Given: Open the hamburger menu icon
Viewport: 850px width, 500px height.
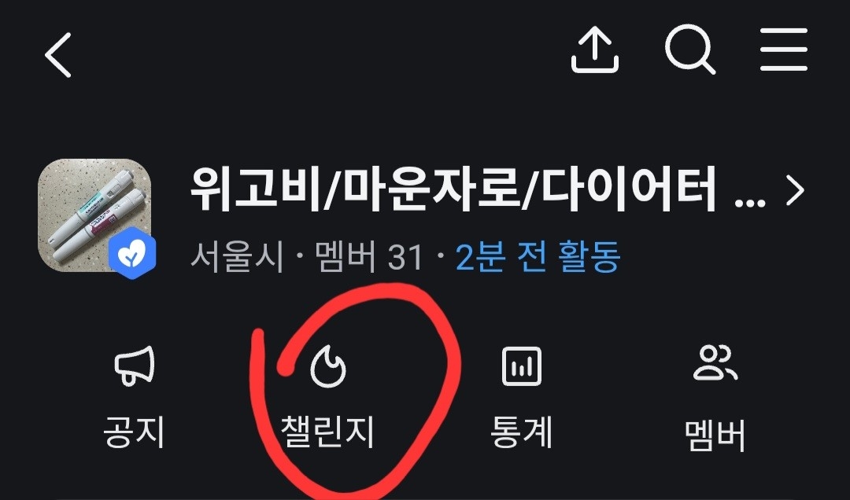Looking at the screenshot, I should click(783, 50).
